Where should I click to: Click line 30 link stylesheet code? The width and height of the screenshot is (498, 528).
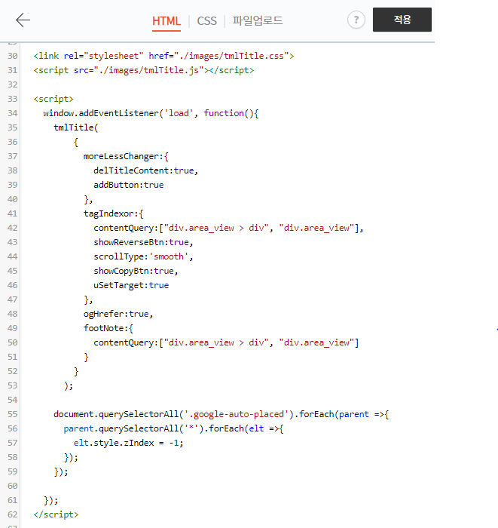tap(163, 56)
